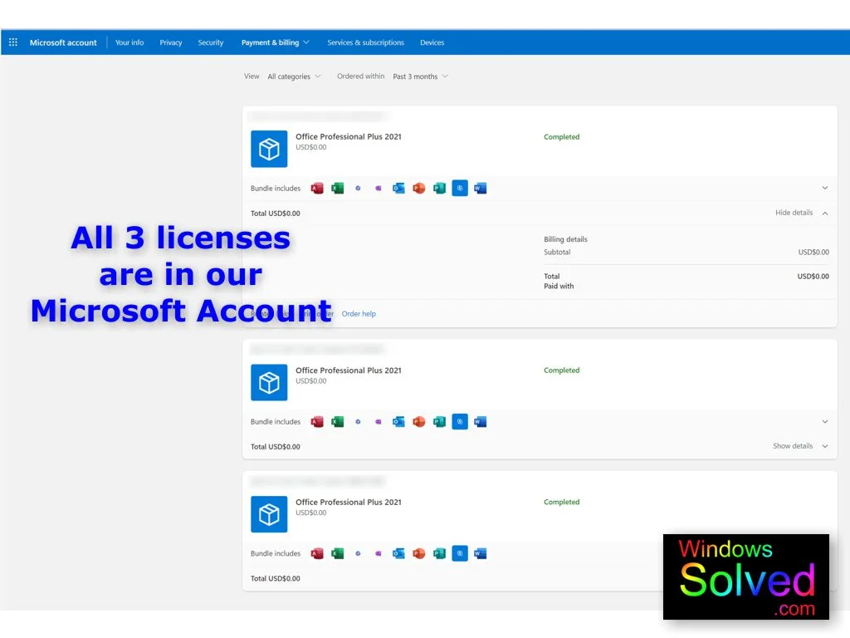The image size is (850, 638).
Task: Open the Past 3 months dropdown
Action: pyautogui.click(x=421, y=76)
